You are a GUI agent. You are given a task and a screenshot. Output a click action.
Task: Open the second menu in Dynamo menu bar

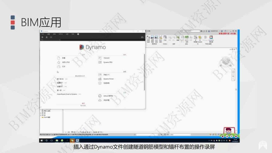point(49,34)
